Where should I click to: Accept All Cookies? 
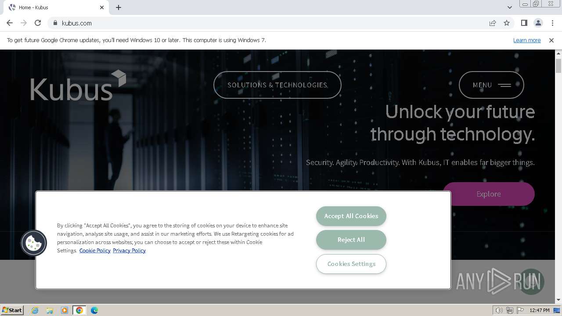351,216
